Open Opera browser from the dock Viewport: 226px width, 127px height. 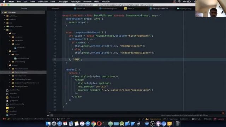click(x=99, y=123)
